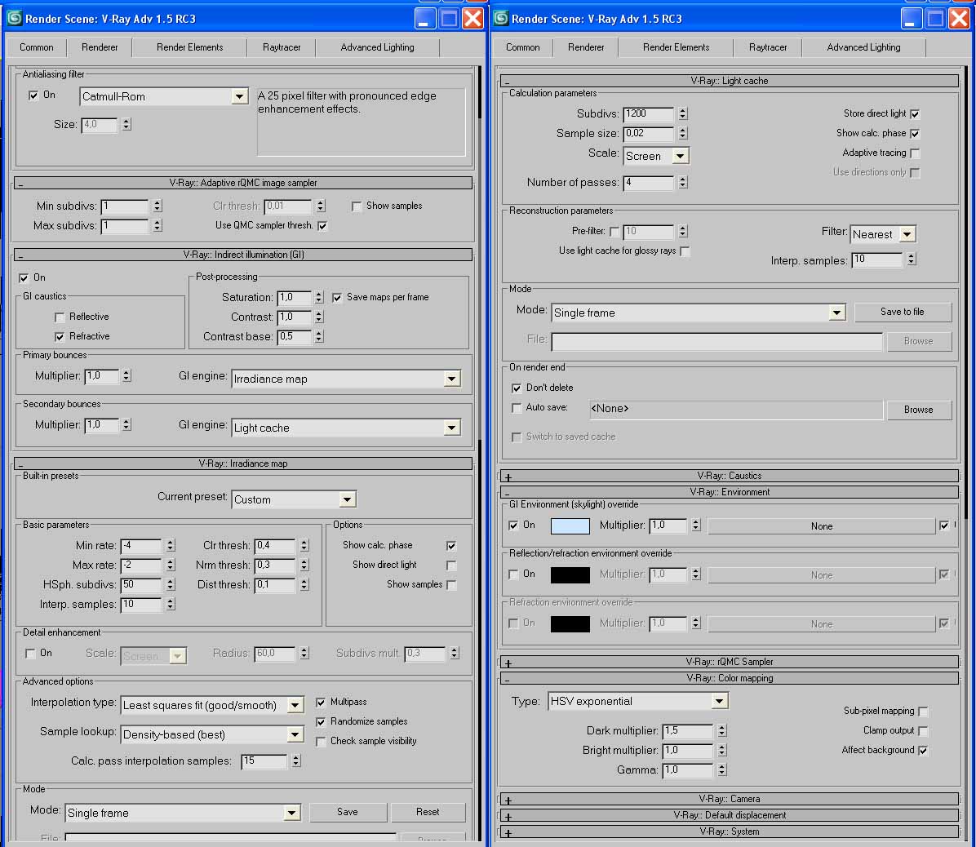Click the Refraction environment override color swatch
Viewport: 976px width, 847px height.
point(570,624)
